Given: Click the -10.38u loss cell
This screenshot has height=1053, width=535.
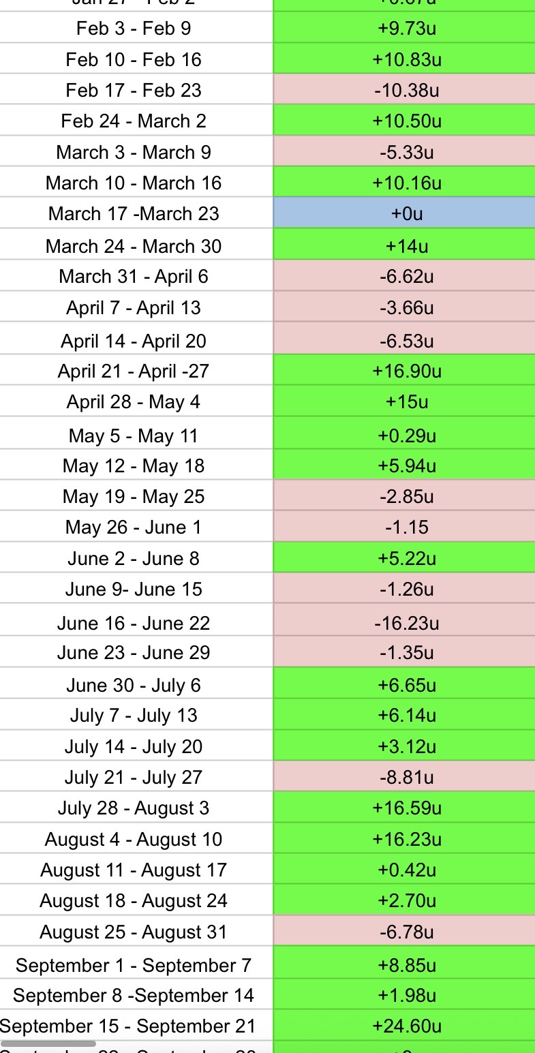Looking at the screenshot, I should coord(406,90).
